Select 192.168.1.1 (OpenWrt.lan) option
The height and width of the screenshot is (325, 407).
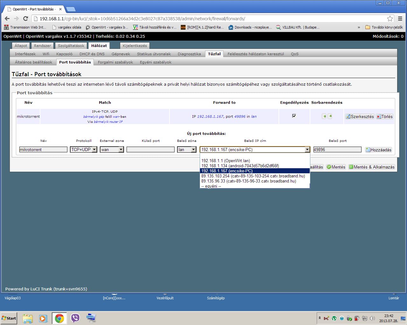[x=255, y=161]
